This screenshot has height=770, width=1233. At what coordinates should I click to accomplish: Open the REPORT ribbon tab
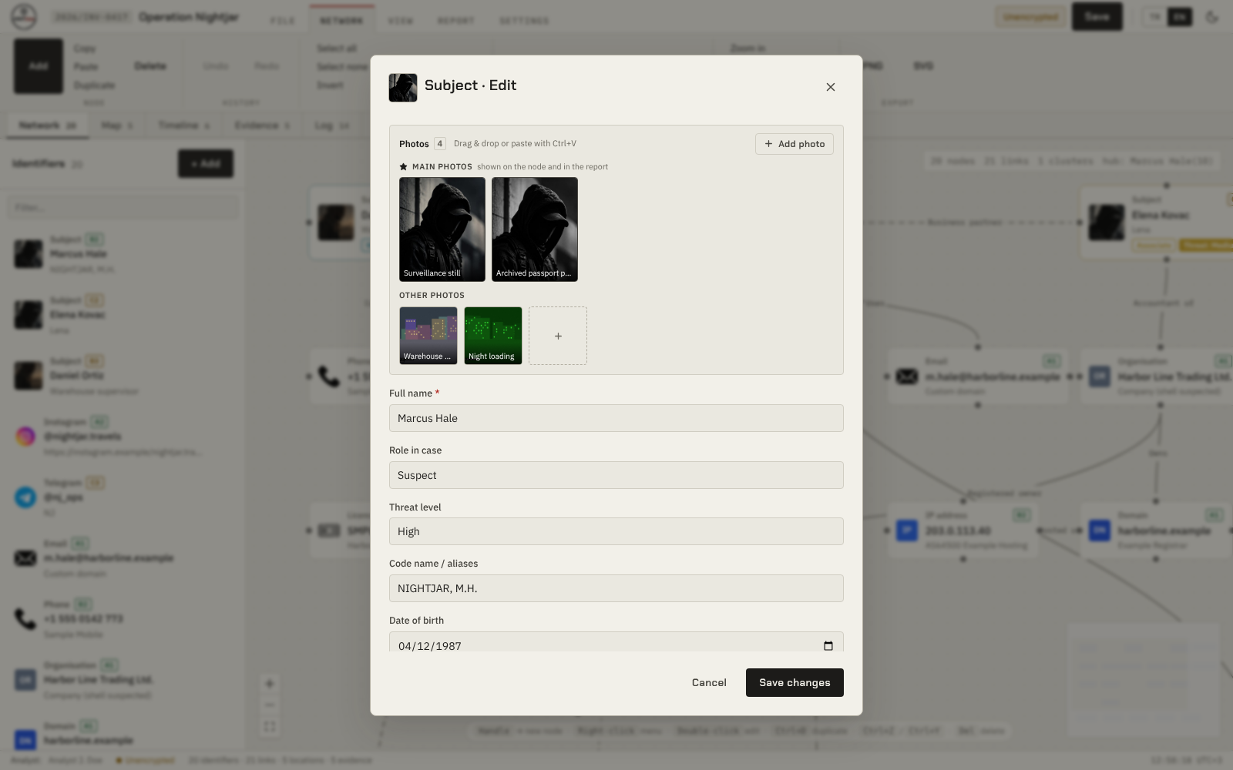coord(456,20)
